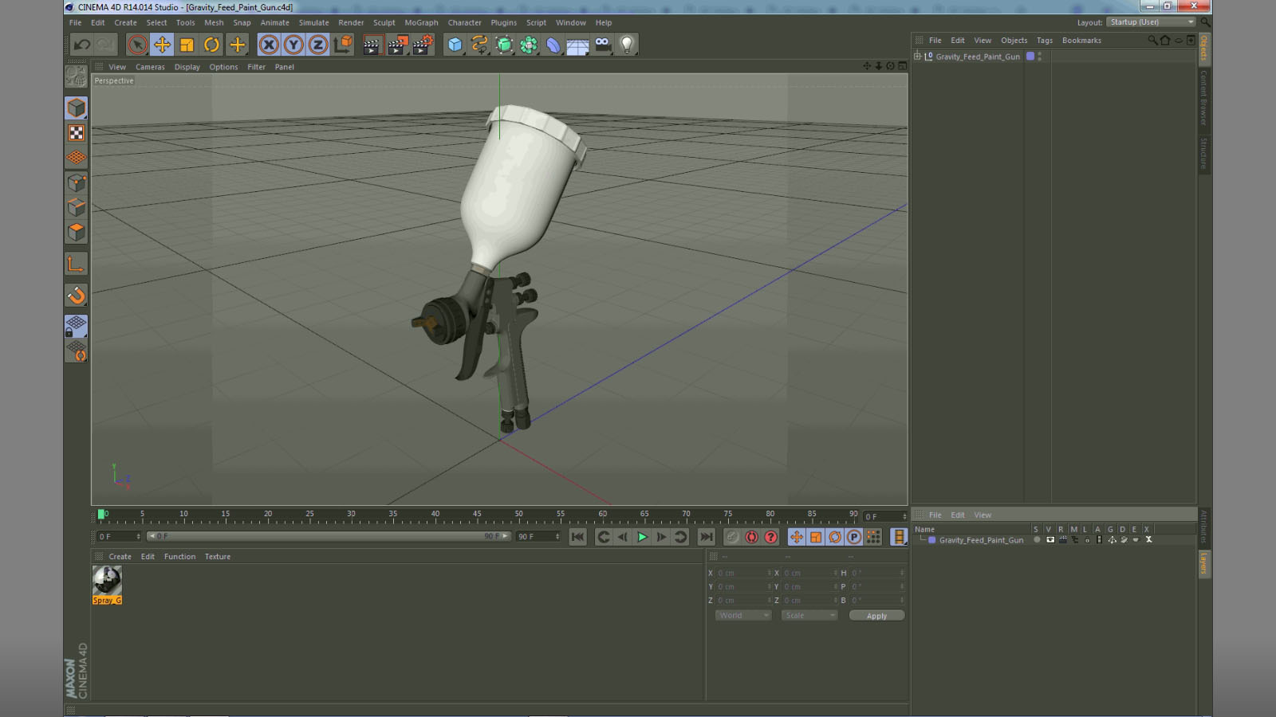Open the Sculpt menu
The image size is (1276, 717).
[x=384, y=23]
